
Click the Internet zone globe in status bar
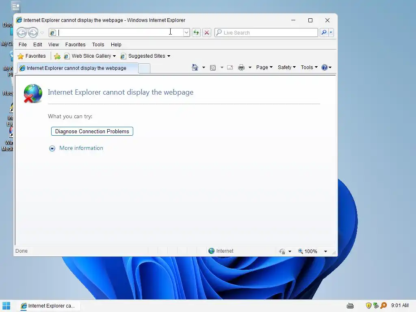[211, 251]
